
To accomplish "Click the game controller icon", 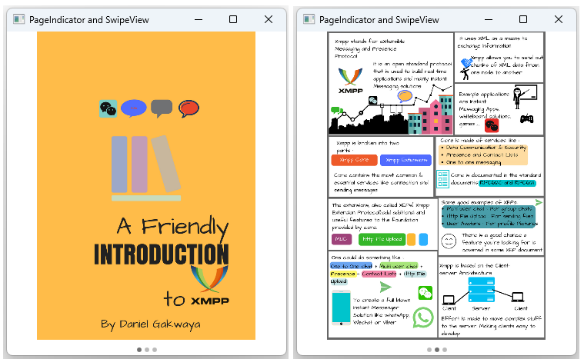I will click(x=526, y=118).
